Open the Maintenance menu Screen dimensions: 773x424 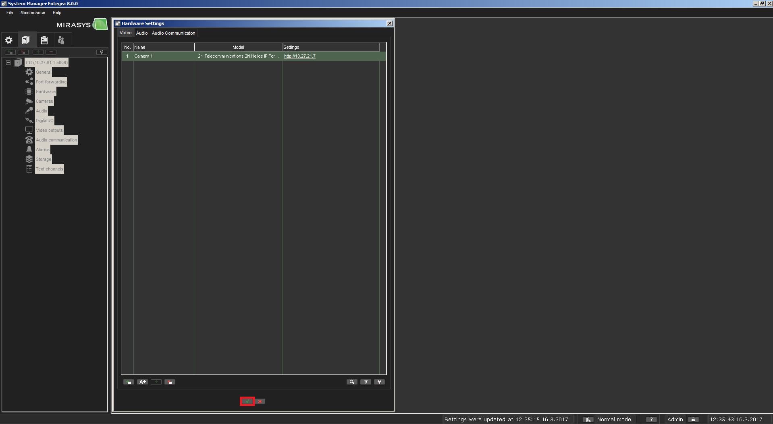pyautogui.click(x=33, y=12)
